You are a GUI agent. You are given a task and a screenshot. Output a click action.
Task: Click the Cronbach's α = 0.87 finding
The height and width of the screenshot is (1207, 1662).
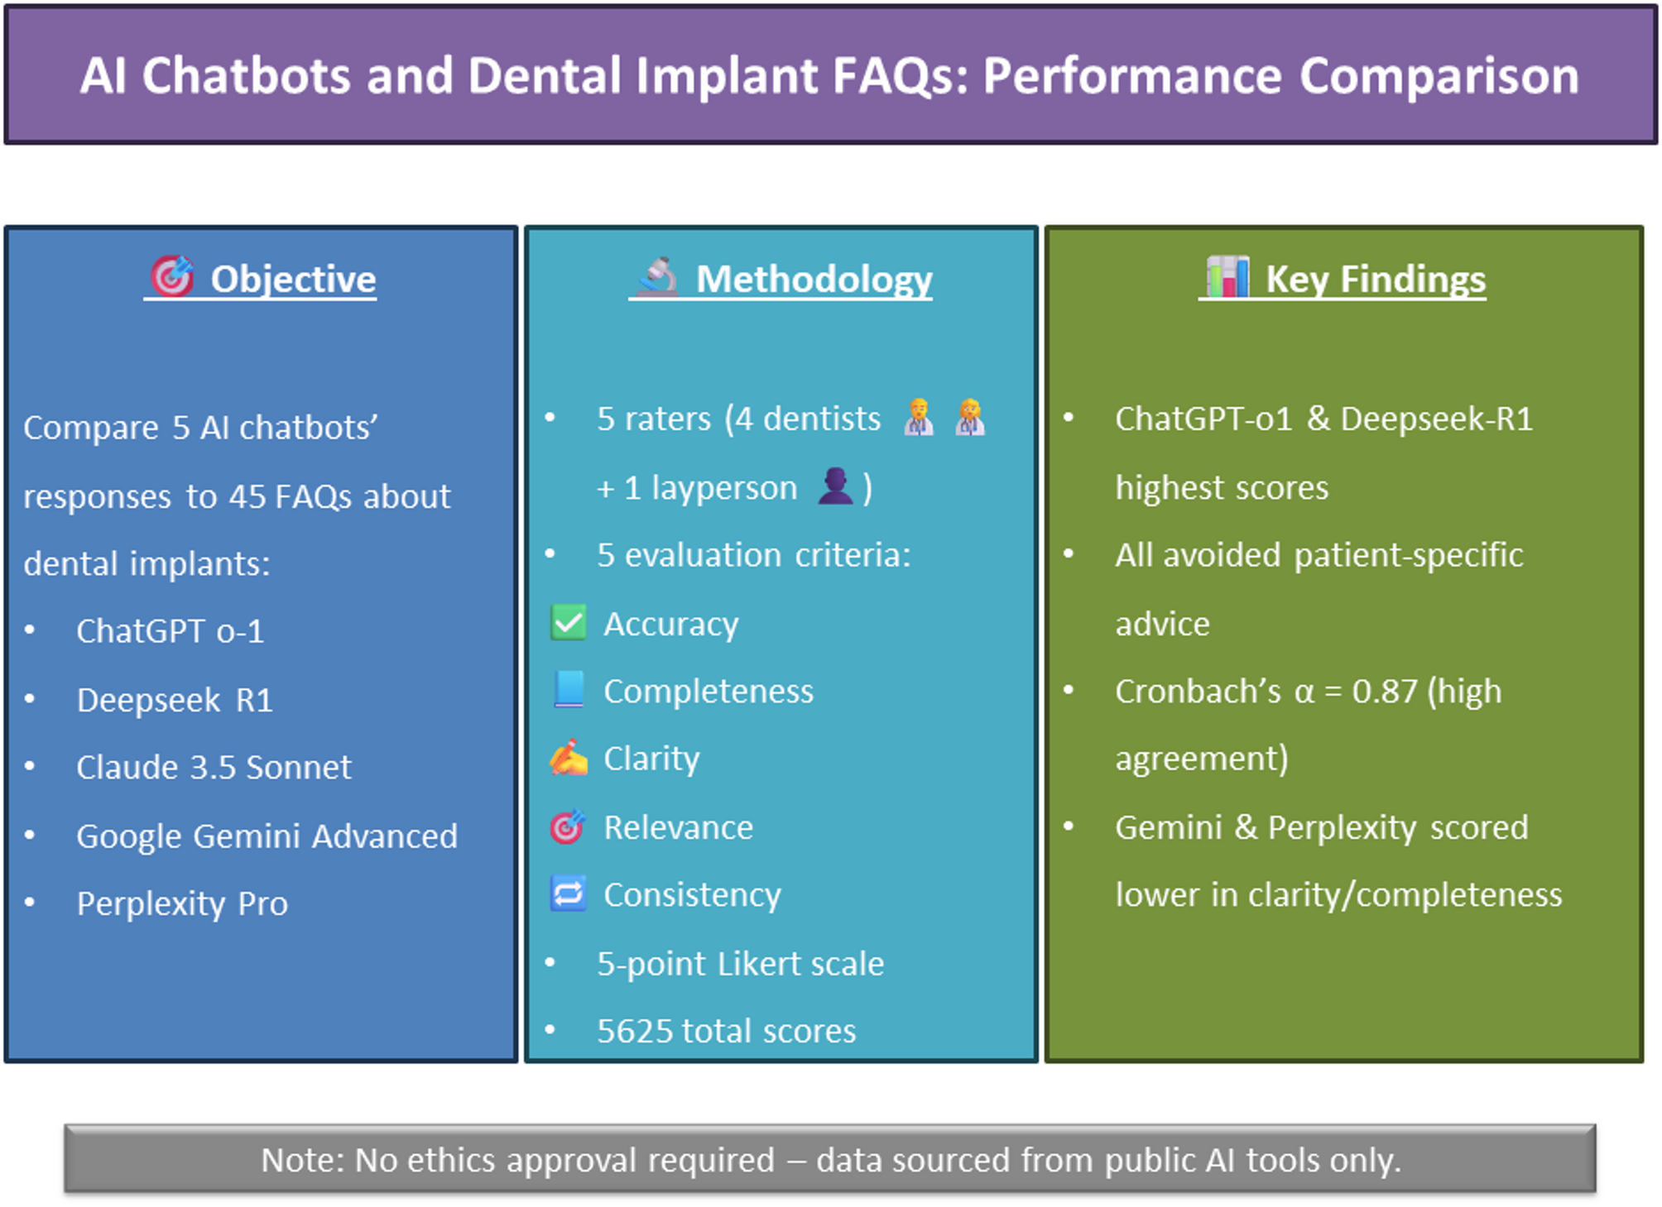point(1308,691)
